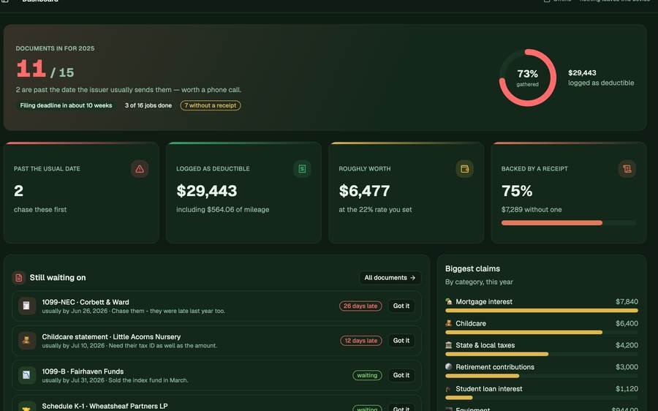Image resolution: width=658 pixels, height=411 pixels.
Task: Click the $7,289 without one text
Action: click(x=532, y=209)
